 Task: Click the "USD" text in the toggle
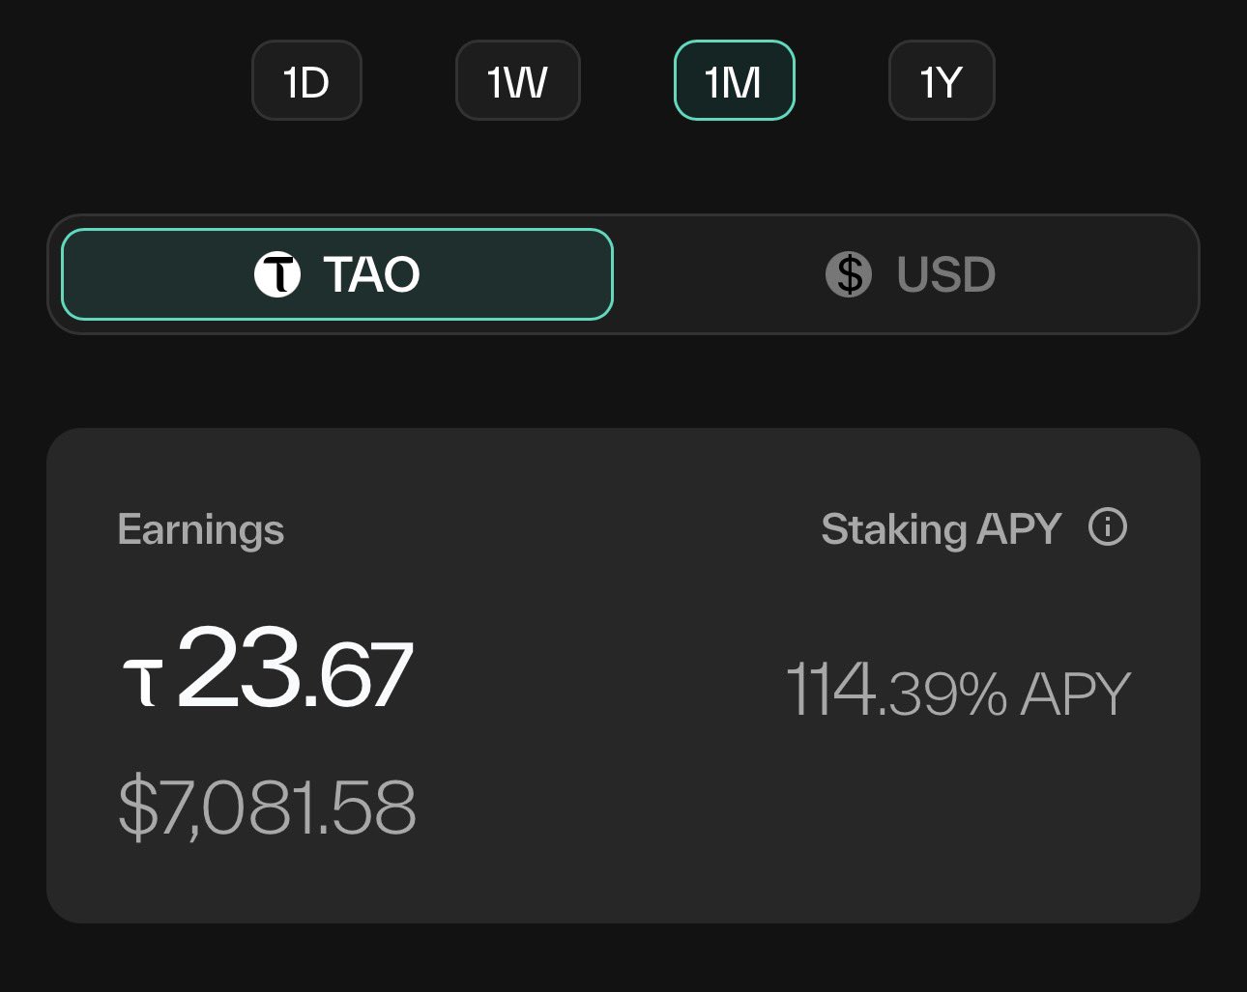pyautogui.click(x=945, y=274)
